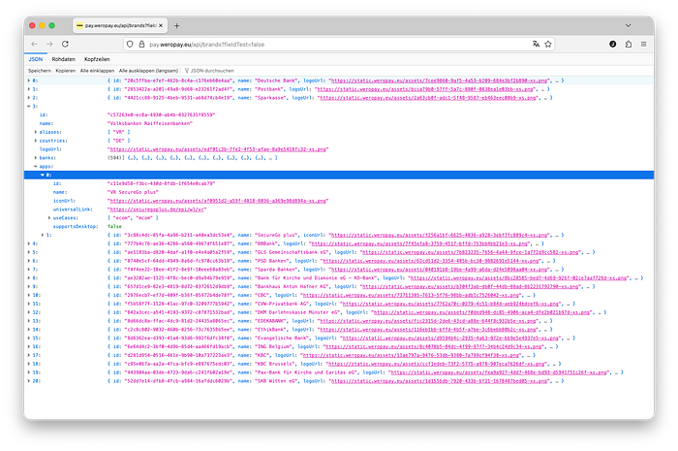Collapse entry 3 Volksbanken Raiffeisenbanken

point(29,106)
